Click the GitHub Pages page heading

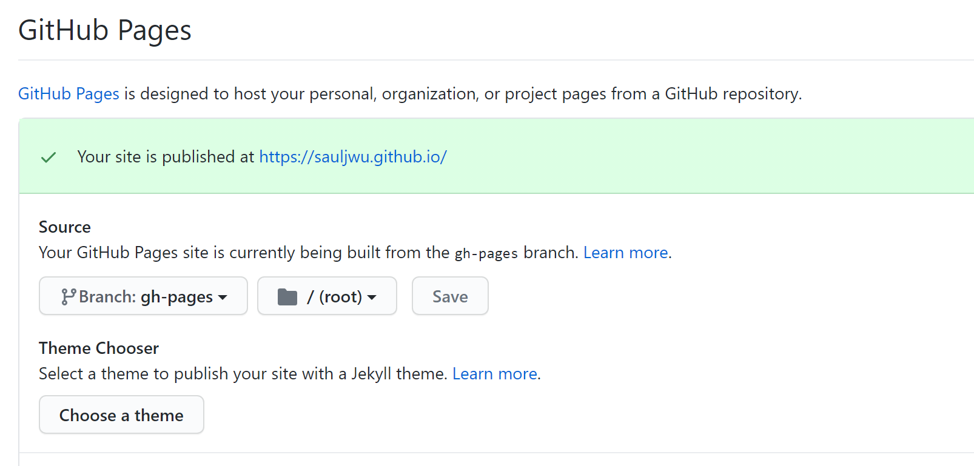[105, 30]
